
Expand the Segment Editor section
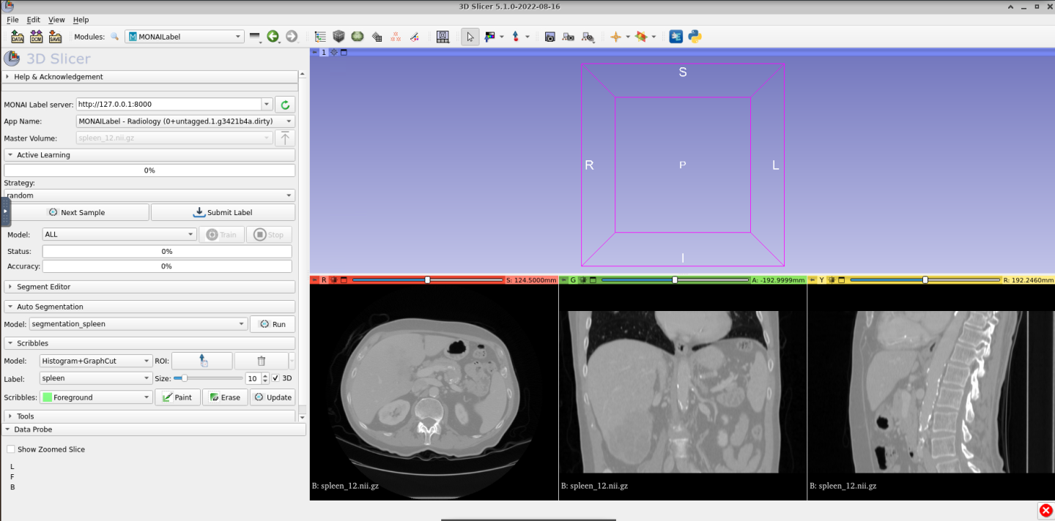click(x=43, y=287)
